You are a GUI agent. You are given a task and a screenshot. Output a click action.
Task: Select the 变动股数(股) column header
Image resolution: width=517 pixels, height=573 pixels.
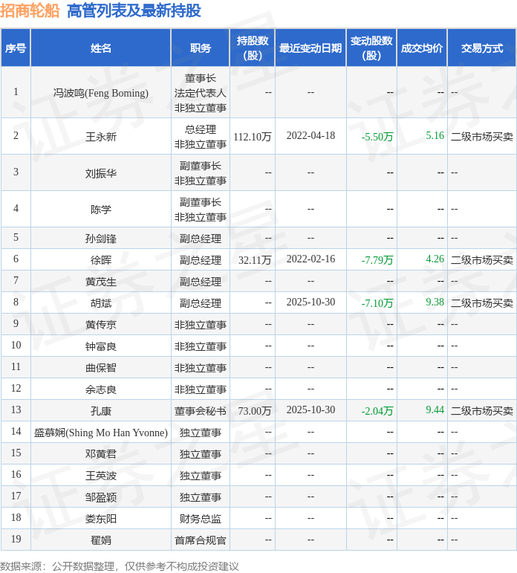[x=371, y=48]
